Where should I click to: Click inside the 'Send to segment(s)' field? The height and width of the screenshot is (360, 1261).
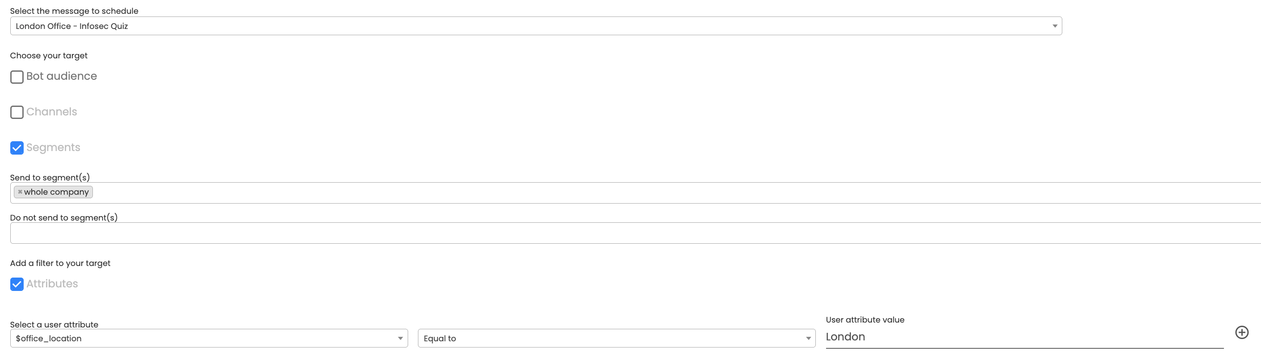[635, 193]
